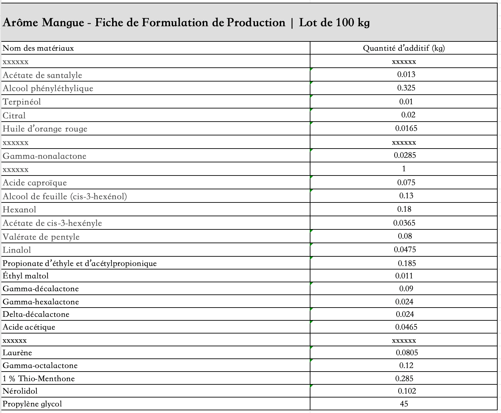Click the 0.011 quantity cell
This screenshot has width=501, height=413.
click(x=404, y=276)
